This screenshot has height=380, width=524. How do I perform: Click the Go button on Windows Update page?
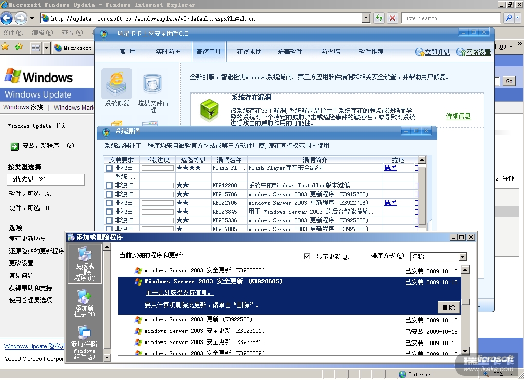(x=509, y=81)
